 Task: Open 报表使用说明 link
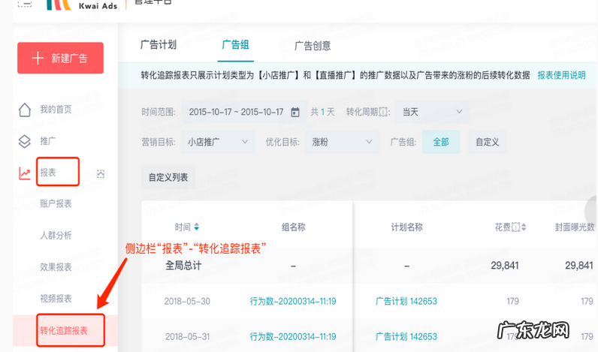(561, 75)
